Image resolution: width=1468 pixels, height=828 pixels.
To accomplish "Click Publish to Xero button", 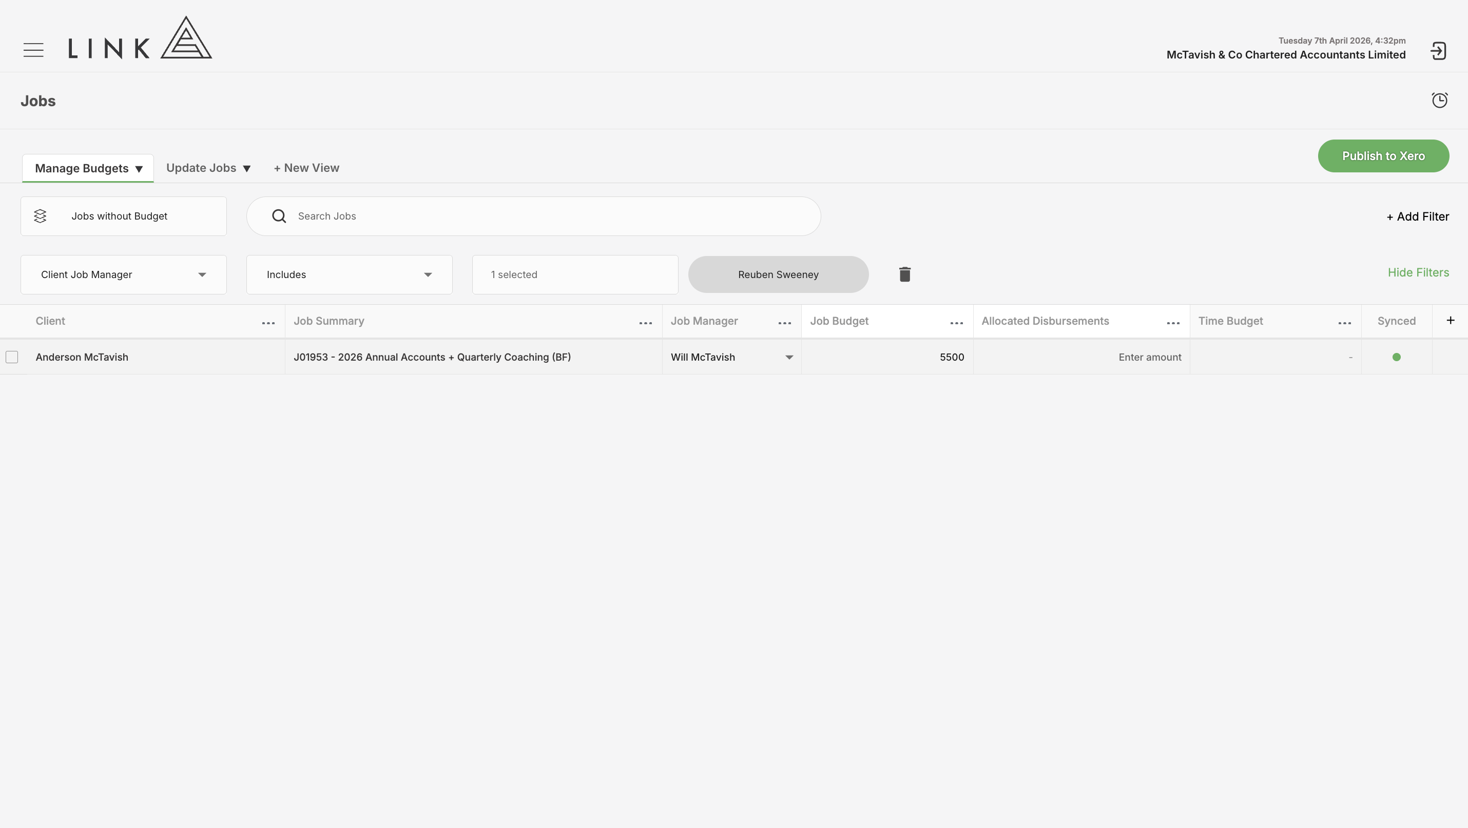I will tap(1383, 156).
